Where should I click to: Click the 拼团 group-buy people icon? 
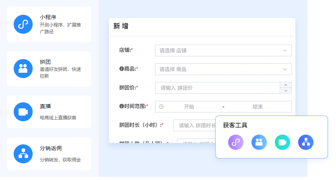(23, 69)
